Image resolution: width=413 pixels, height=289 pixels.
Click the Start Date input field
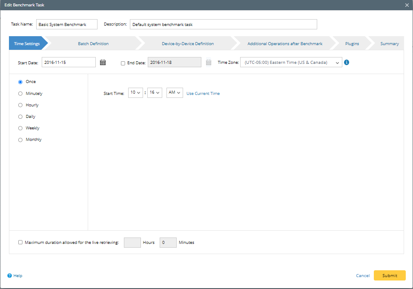tap(69, 62)
